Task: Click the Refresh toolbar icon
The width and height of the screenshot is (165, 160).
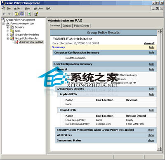Action: click(29, 14)
